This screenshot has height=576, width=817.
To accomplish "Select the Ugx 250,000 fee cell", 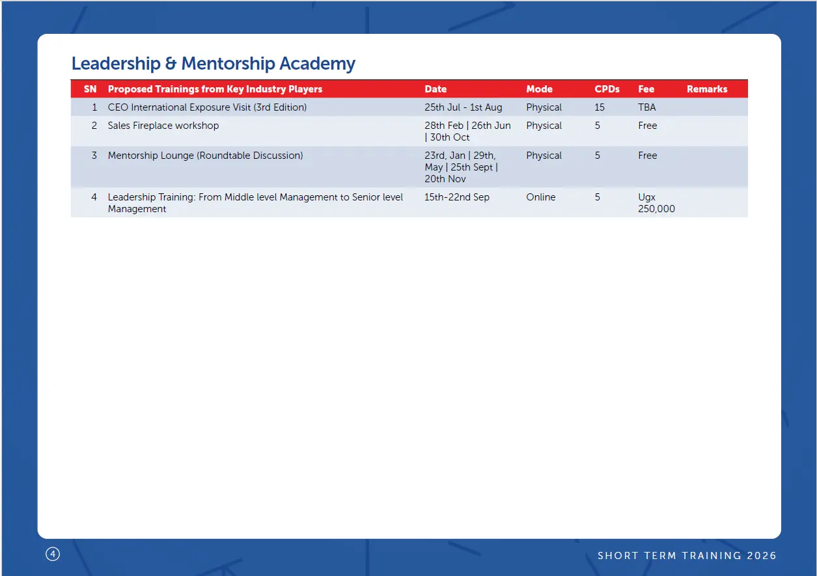I will pyautogui.click(x=656, y=202).
